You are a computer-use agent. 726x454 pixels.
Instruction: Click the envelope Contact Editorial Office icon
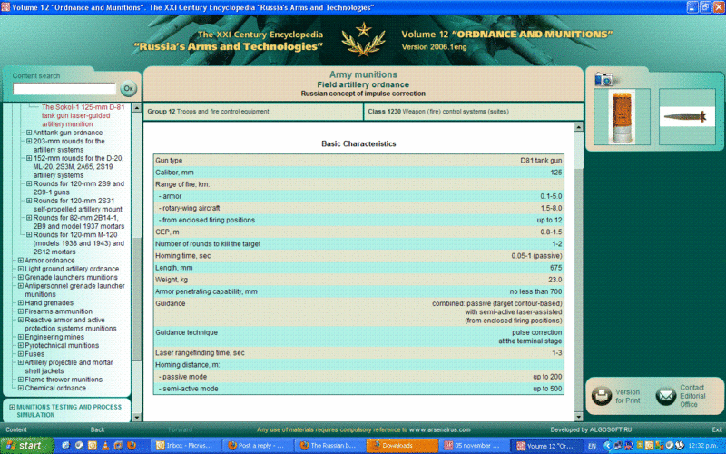coord(666,396)
